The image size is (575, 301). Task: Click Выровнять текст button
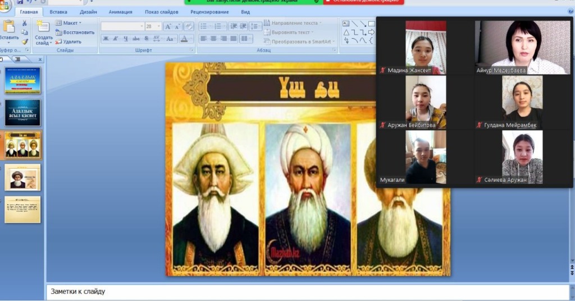289,32
